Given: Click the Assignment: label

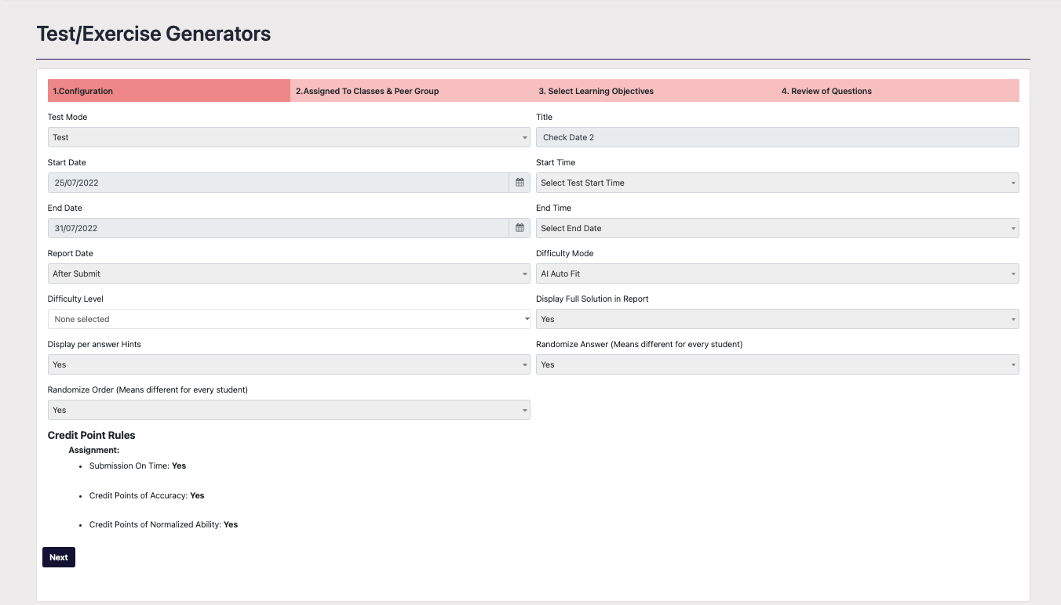Looking at the screenshot, I should (x=94, y=450).
